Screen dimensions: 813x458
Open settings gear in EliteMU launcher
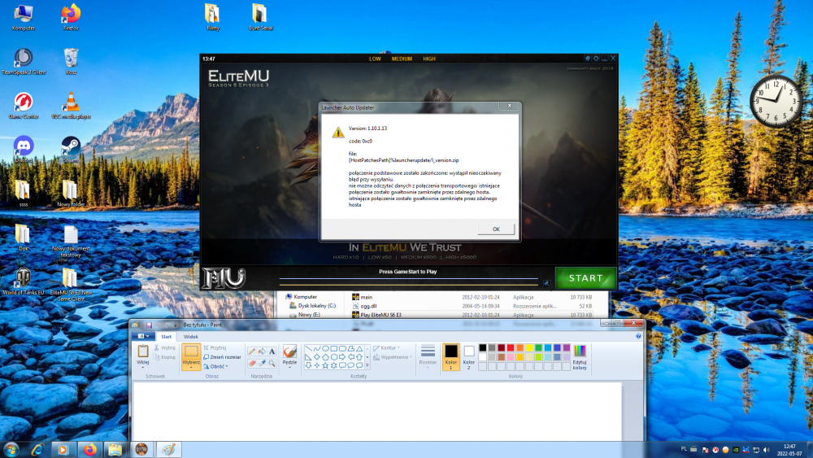coord(596,59)
